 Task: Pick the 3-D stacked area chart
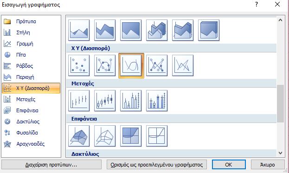(183, 30)
